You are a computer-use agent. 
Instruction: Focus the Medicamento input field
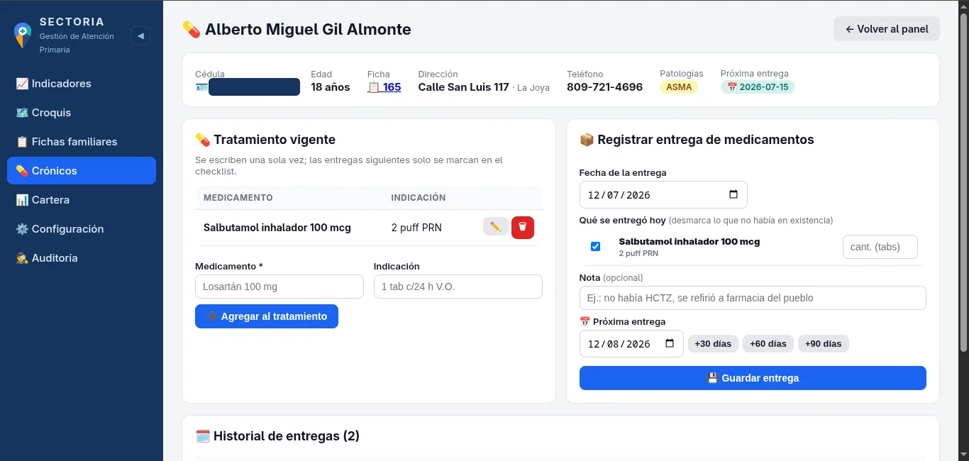pos(279,287)
